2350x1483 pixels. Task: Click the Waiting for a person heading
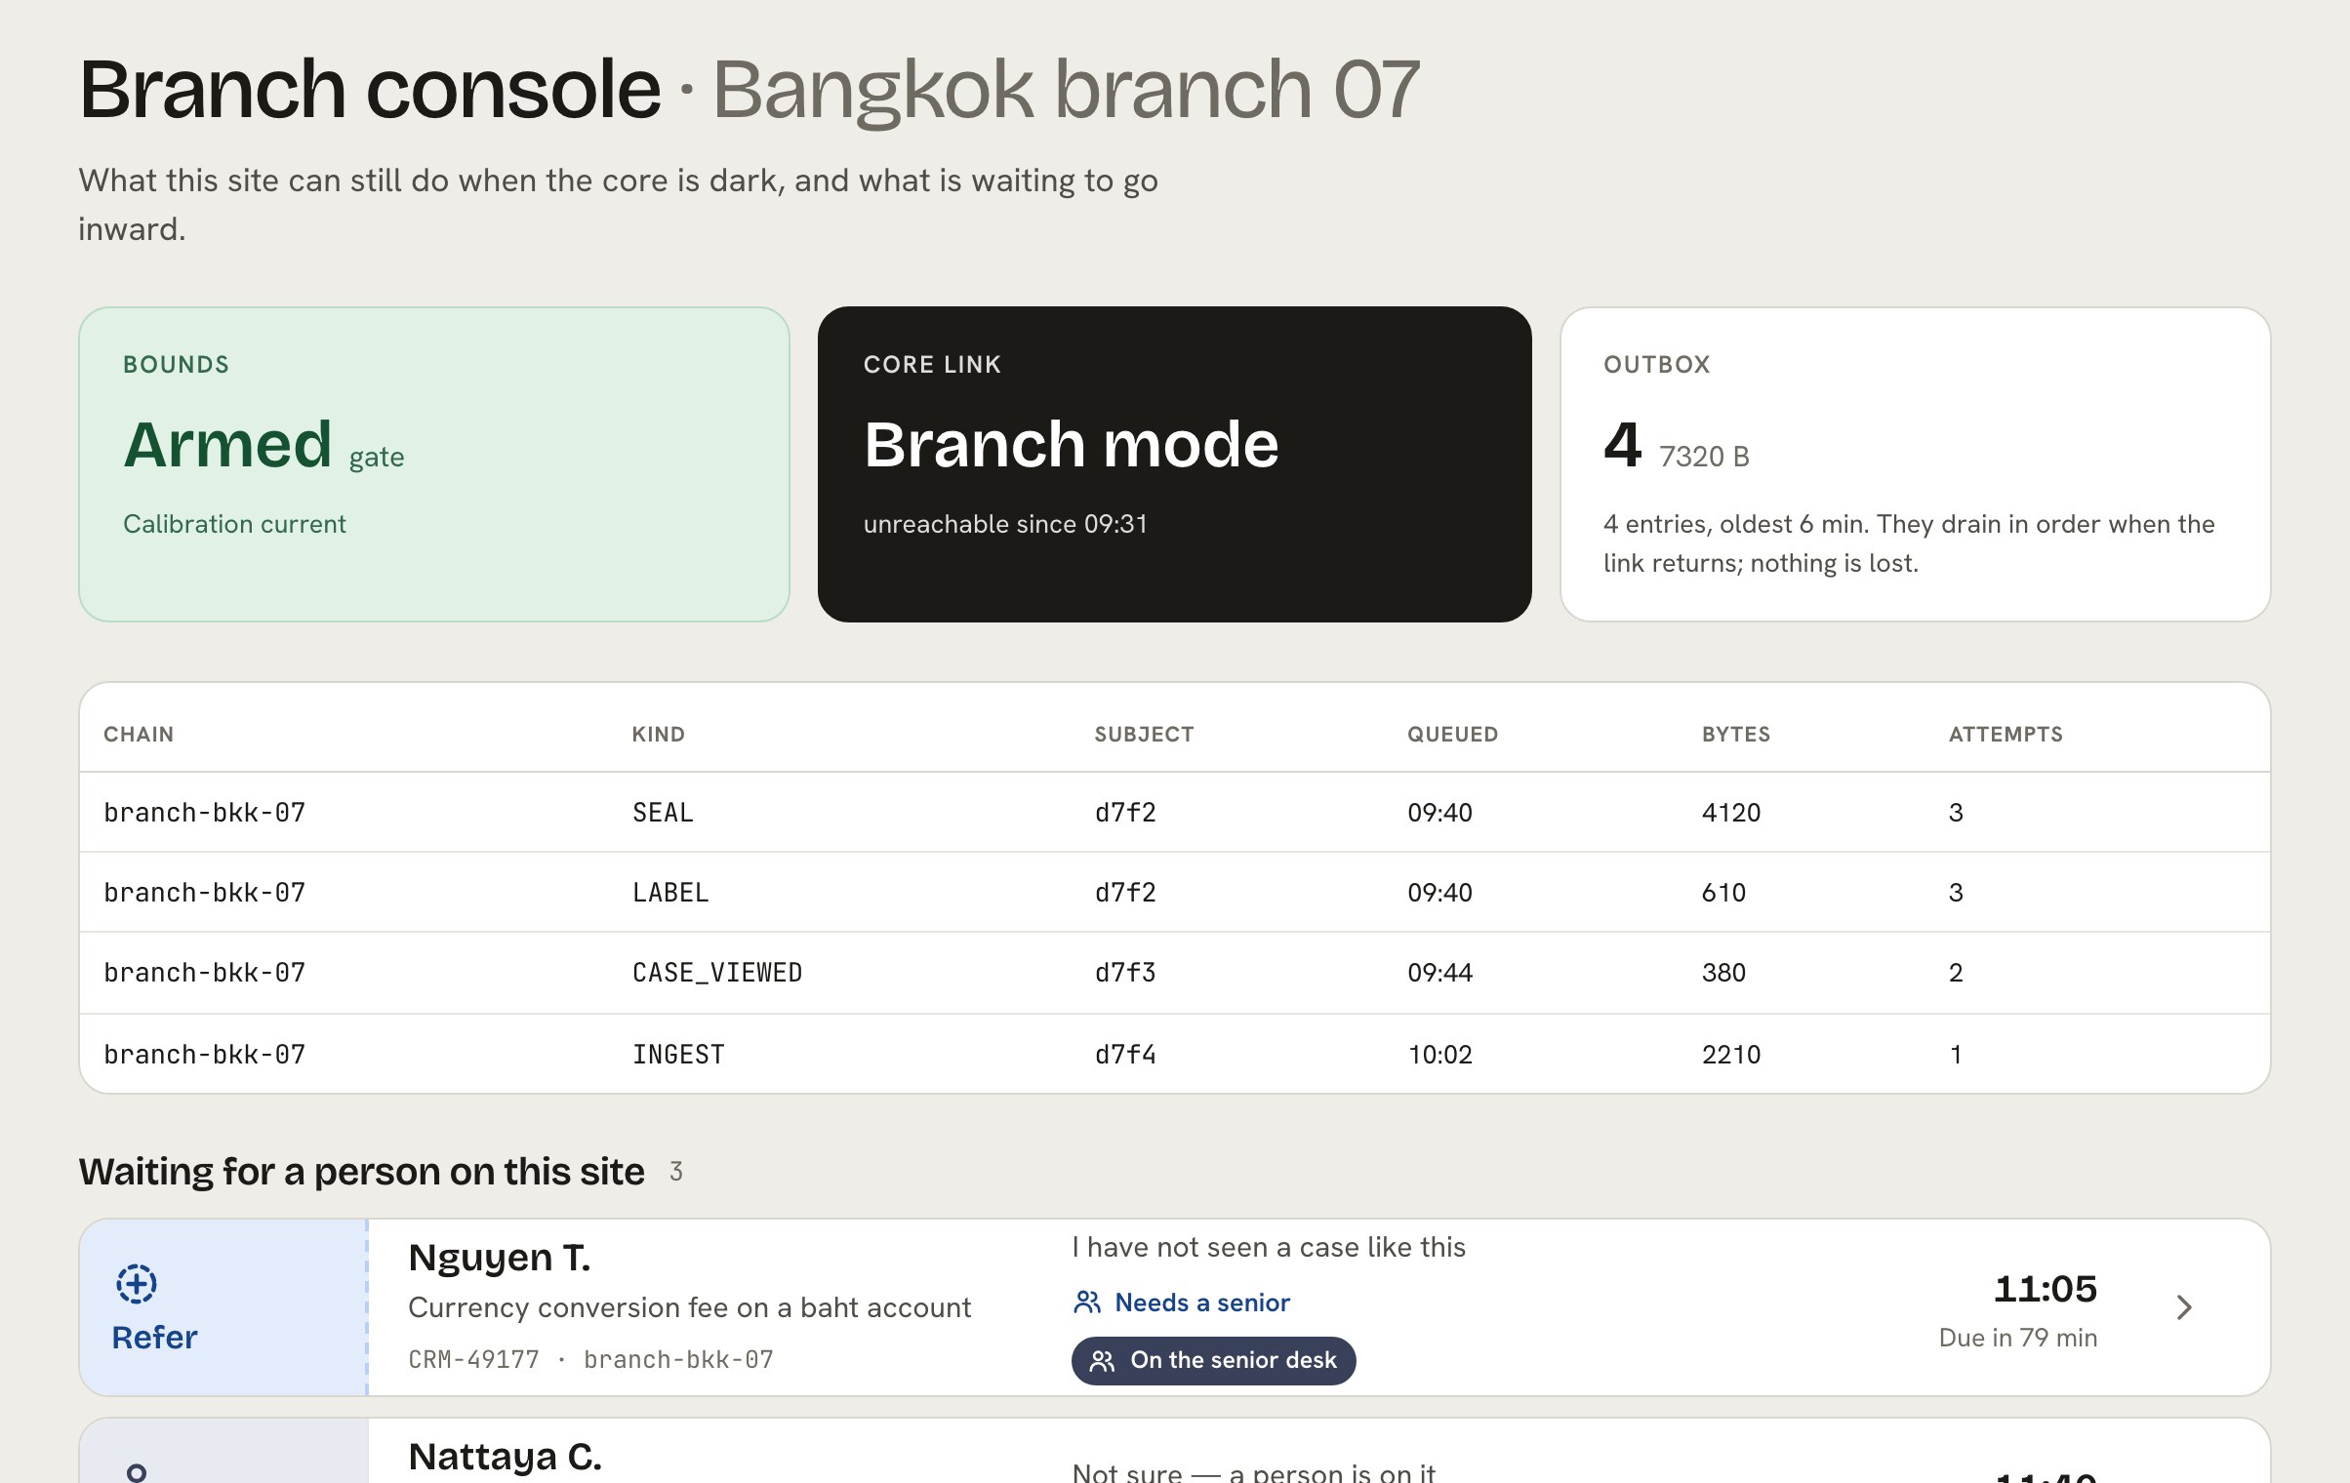[x=361, y=1171]
